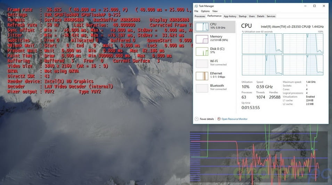Viewport: 332px width, 185px height.
Task: Click the CPU heading in performance pane
Action: click(x=246, y=26)
